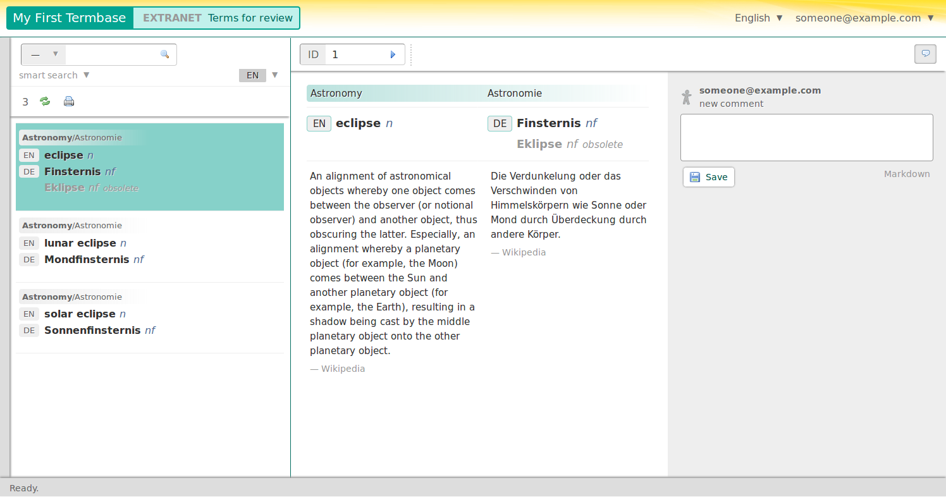The width and height of the screenshot is (946, 497).
Task: Click the Wikipedia source link
Action: tap(343, 368)
